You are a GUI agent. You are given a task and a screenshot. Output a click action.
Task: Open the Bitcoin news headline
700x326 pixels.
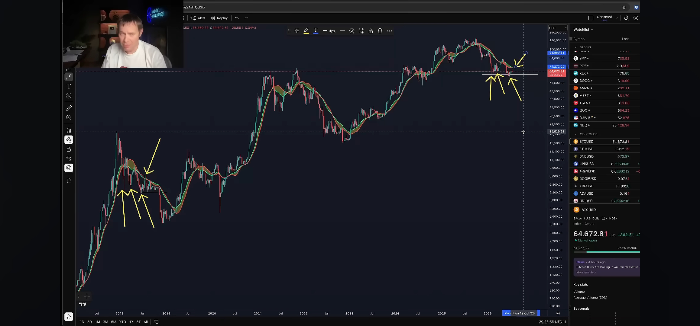click(608, 267)
